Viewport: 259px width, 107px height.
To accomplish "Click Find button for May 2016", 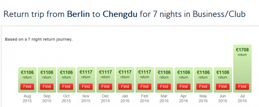I will pyautogui.click(x=203, y=87).
